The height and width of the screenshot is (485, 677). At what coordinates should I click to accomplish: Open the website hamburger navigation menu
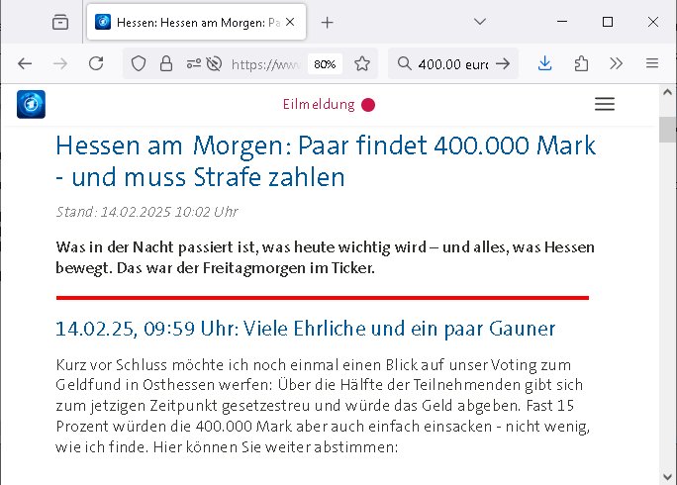click(604, 104)
